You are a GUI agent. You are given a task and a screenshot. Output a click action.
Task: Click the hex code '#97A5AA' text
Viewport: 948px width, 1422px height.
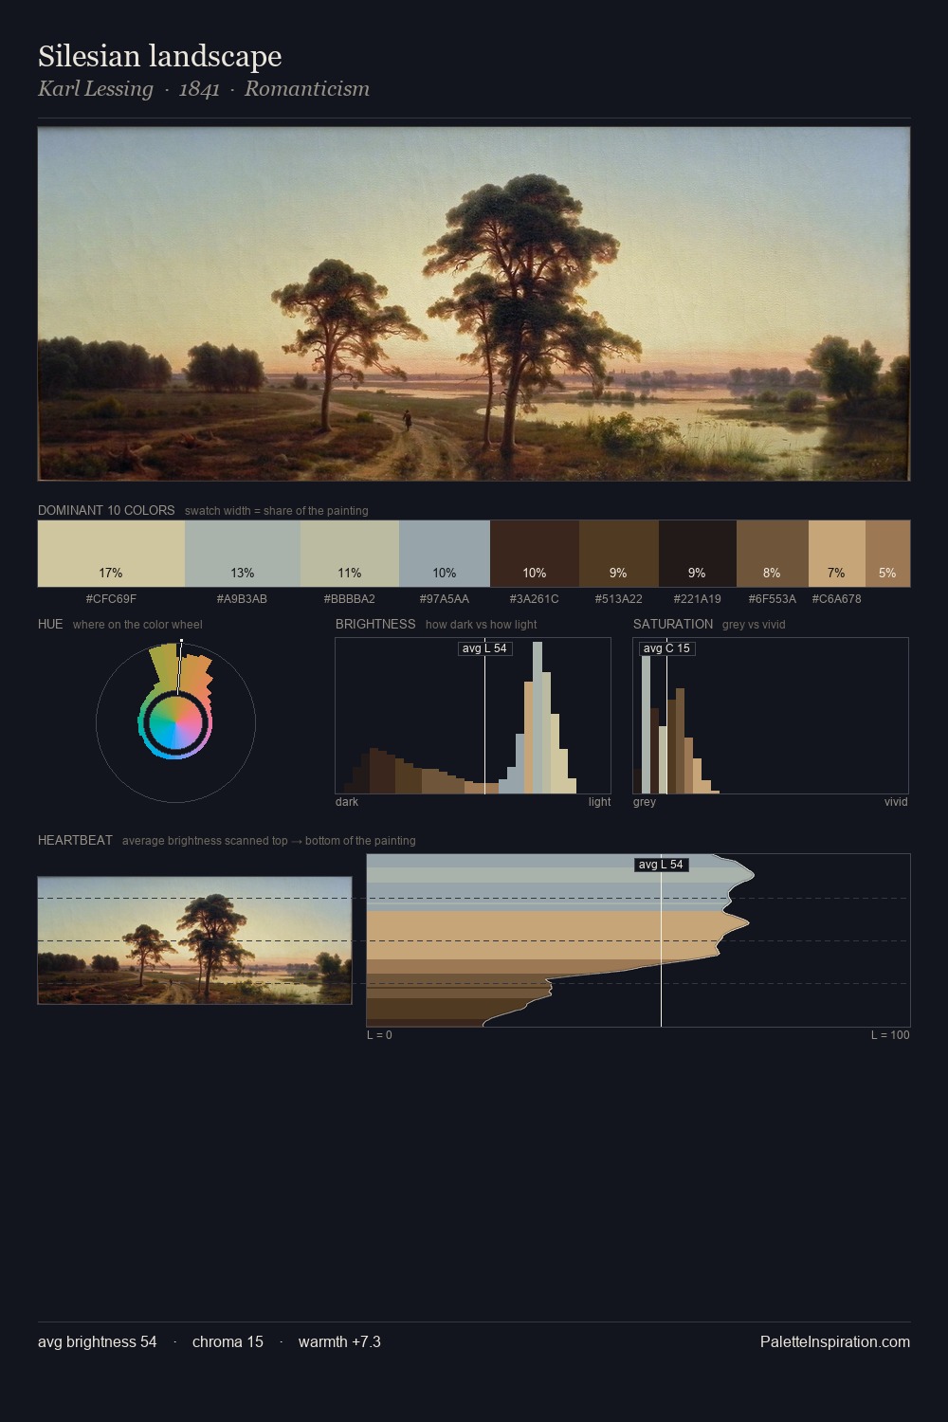click(x=445, y=599)
